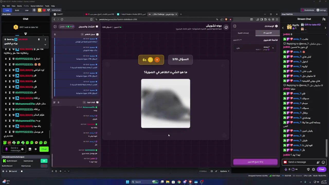The height and width of the screenshot is (185, 329).
Task: Click the Brave shields lion icon
Action: [226, 19]
